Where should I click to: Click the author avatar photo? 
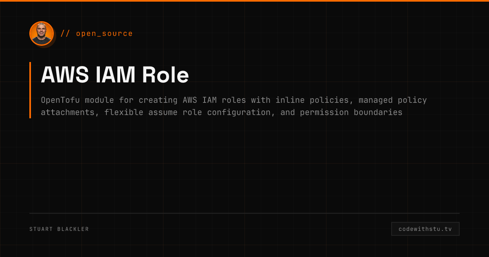42,33
